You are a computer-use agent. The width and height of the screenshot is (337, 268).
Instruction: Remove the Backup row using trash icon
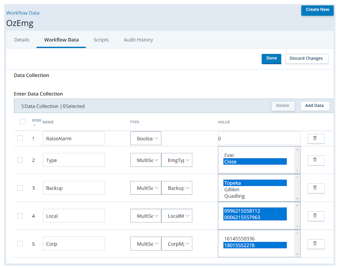(316, 188)
